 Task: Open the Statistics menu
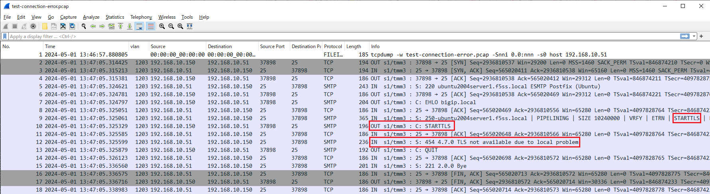point(115,17)
